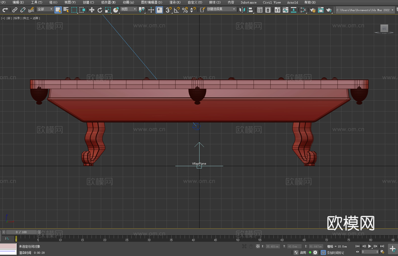398x256 pixels.
Task: Toggle the Angle Snap button
Action: [x=177, y=10]
